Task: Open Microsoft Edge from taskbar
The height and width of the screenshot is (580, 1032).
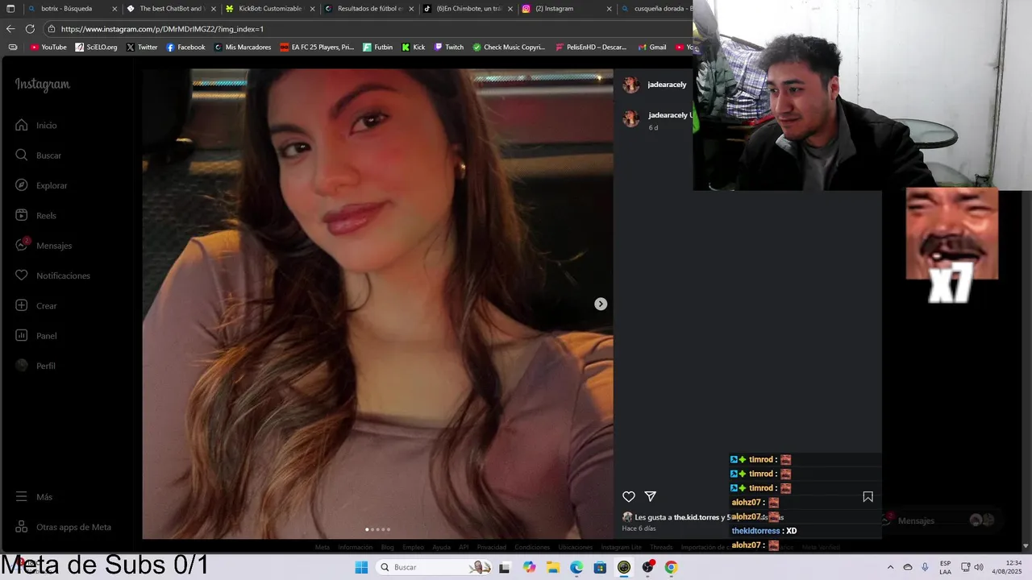Action: click(576, 567)
